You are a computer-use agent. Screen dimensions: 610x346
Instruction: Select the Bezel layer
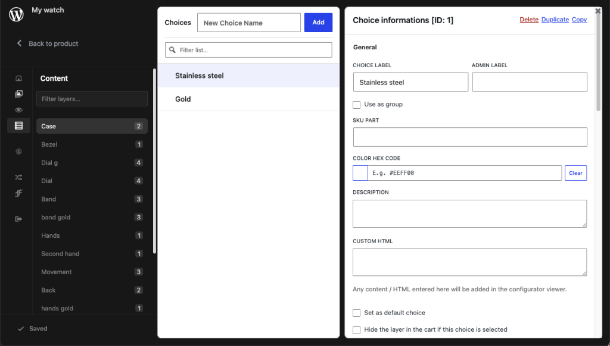[x=92, y=144]
